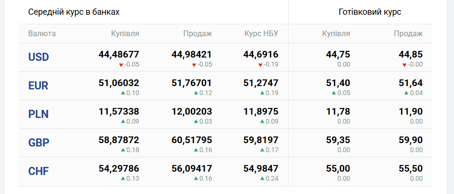Click the CHF NBU change value 0.24
Image resolution: width=454 pixels, height=194 pixels.
[x=272, y=179]
